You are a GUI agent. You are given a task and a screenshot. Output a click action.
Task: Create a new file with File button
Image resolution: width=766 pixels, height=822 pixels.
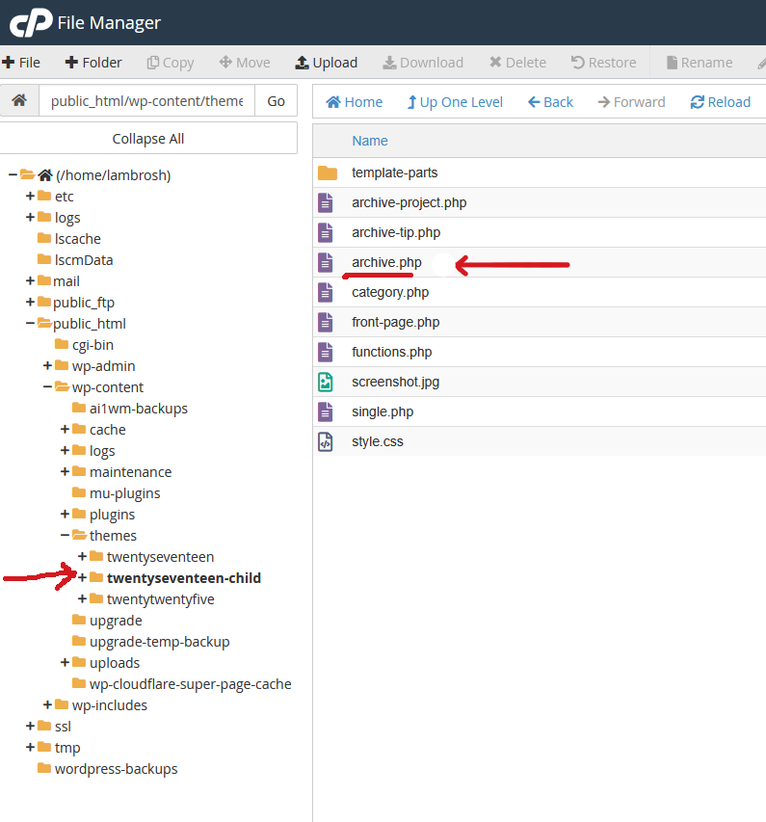pyautogui.click(x=21, y=63)
